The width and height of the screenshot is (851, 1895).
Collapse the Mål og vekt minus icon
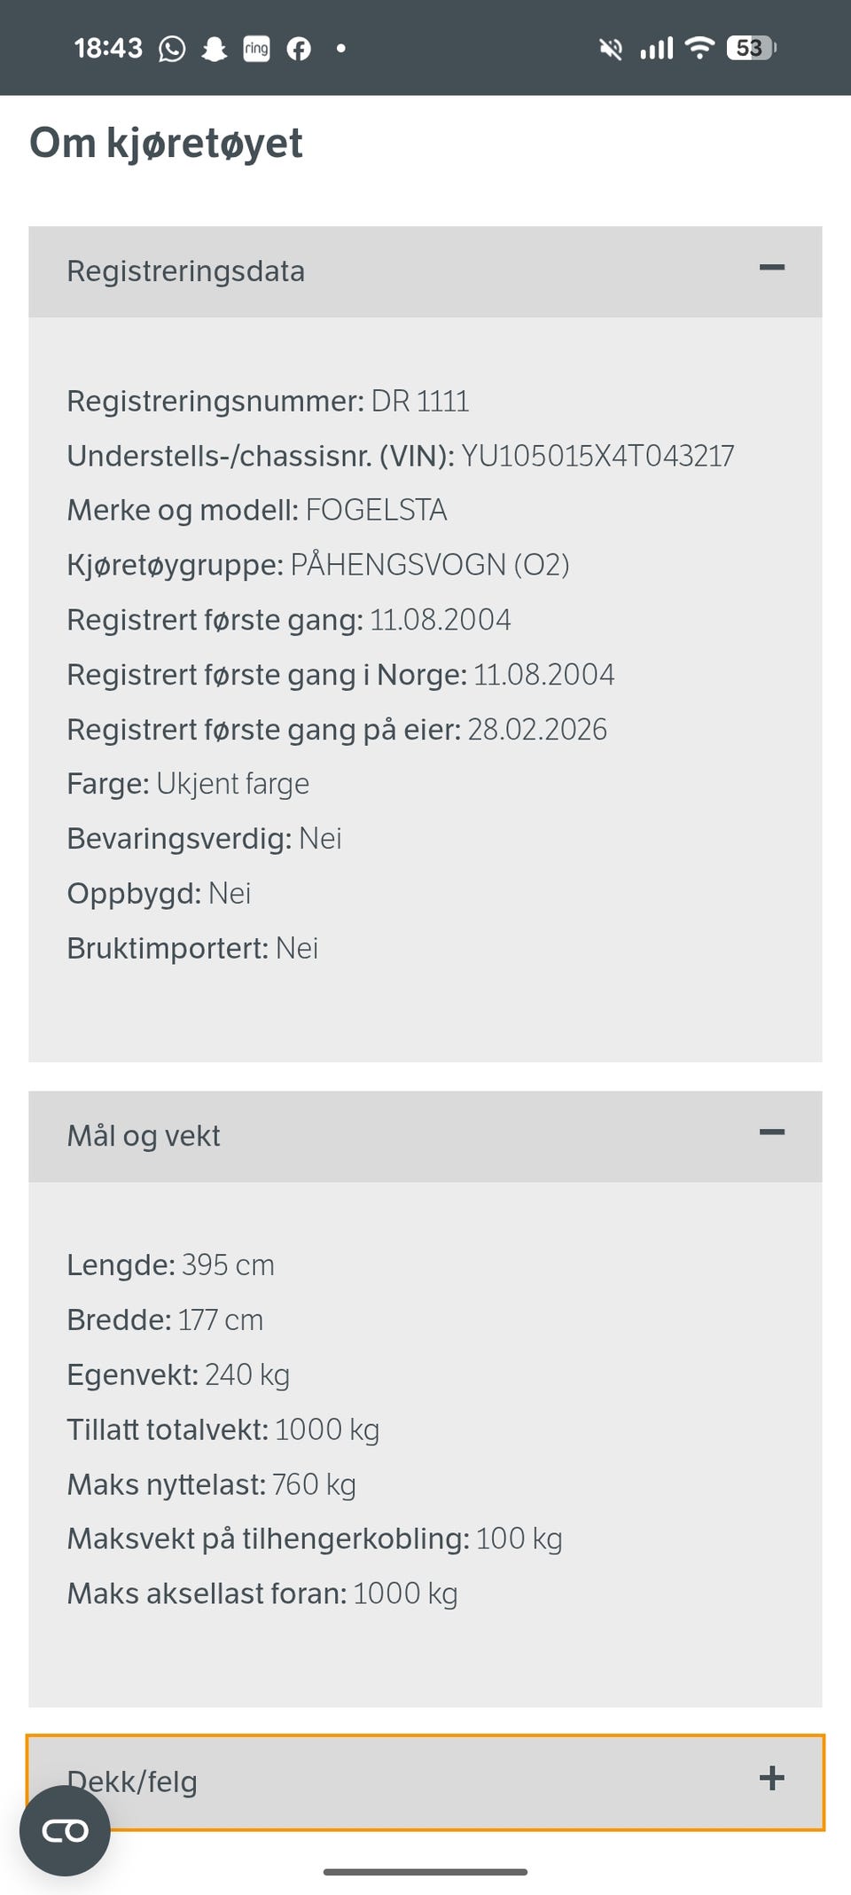click(x=772, y=1132)
